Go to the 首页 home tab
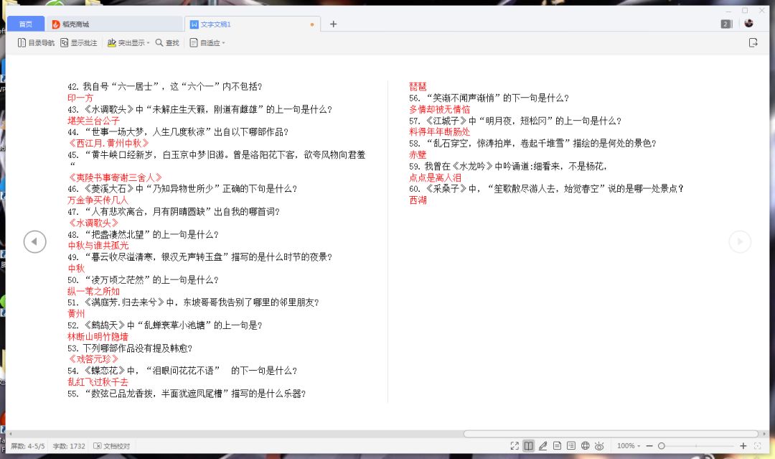Image resolution: width=775 pixels, height=459 pixels. pos(26,24)
